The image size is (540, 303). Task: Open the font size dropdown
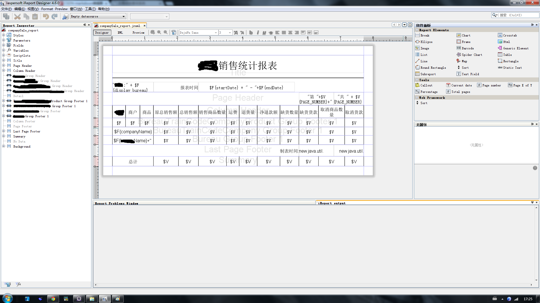pyautogui.click(x=225, y=33)
